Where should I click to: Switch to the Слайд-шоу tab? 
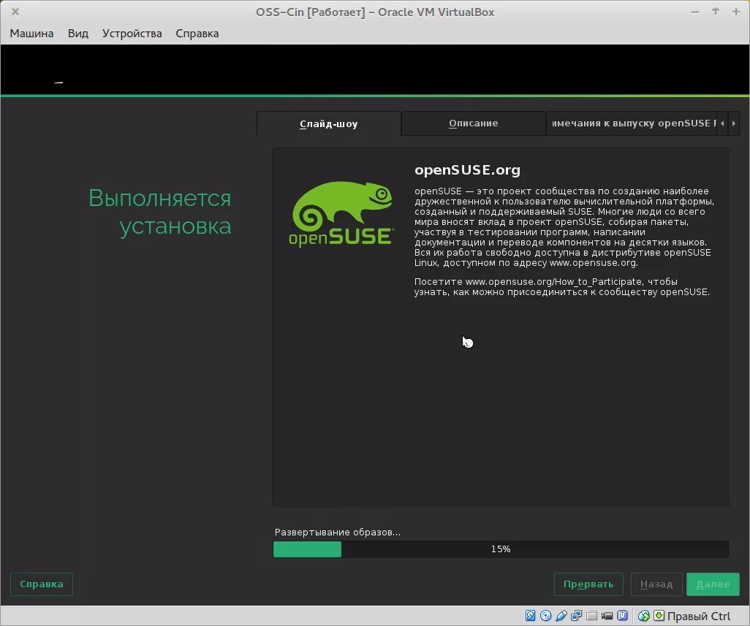(x=329, y=123)
